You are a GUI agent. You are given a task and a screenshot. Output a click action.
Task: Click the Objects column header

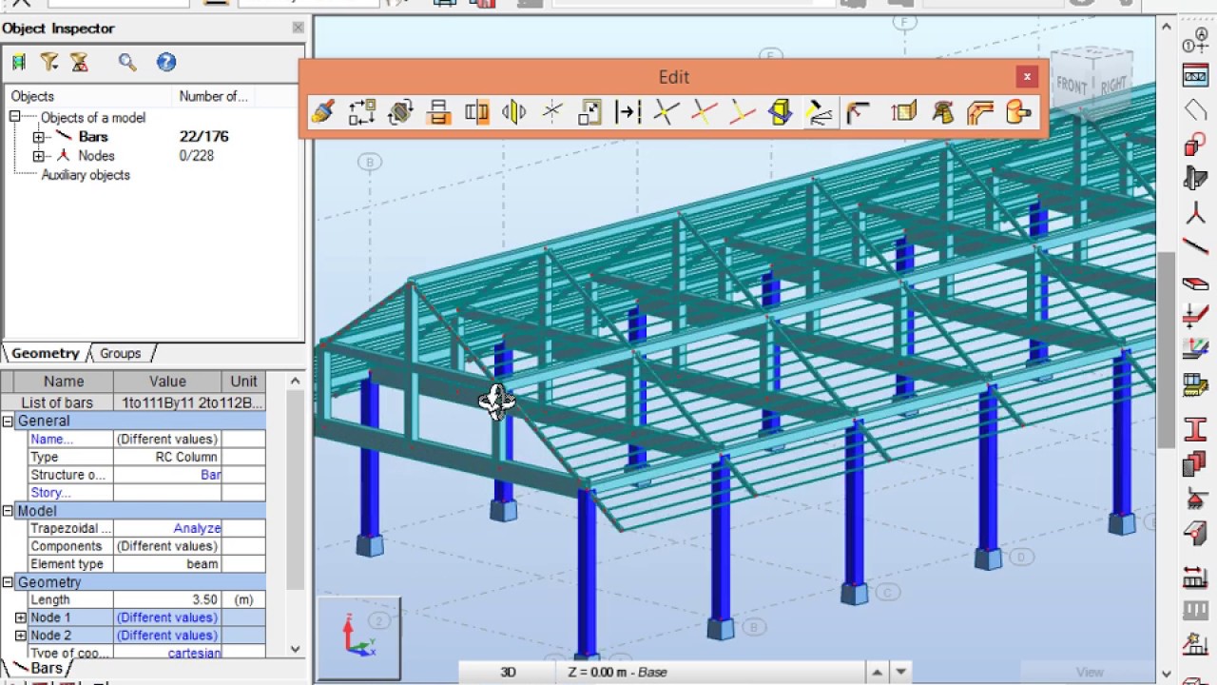(90, 96)
